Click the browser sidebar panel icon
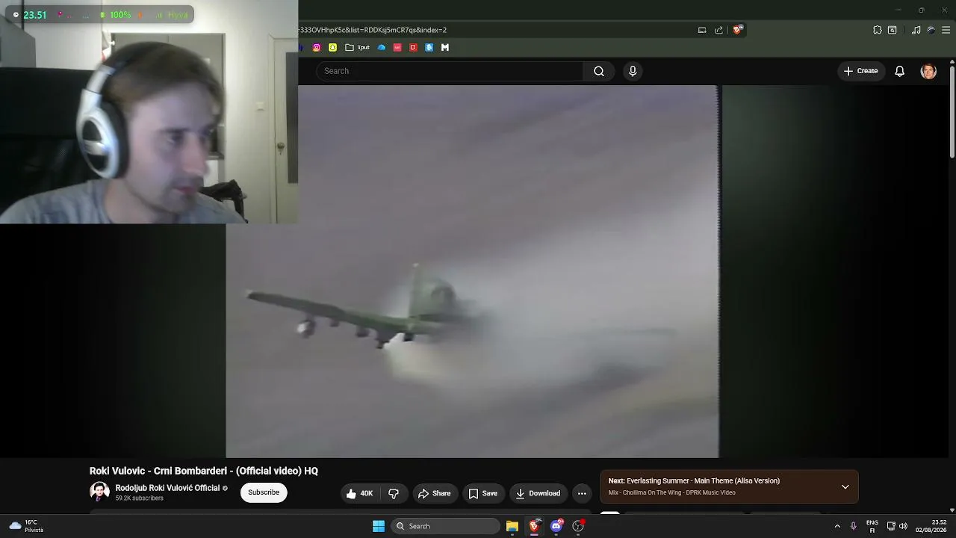This screenshot has height=538, width=956. click(893, 30)
